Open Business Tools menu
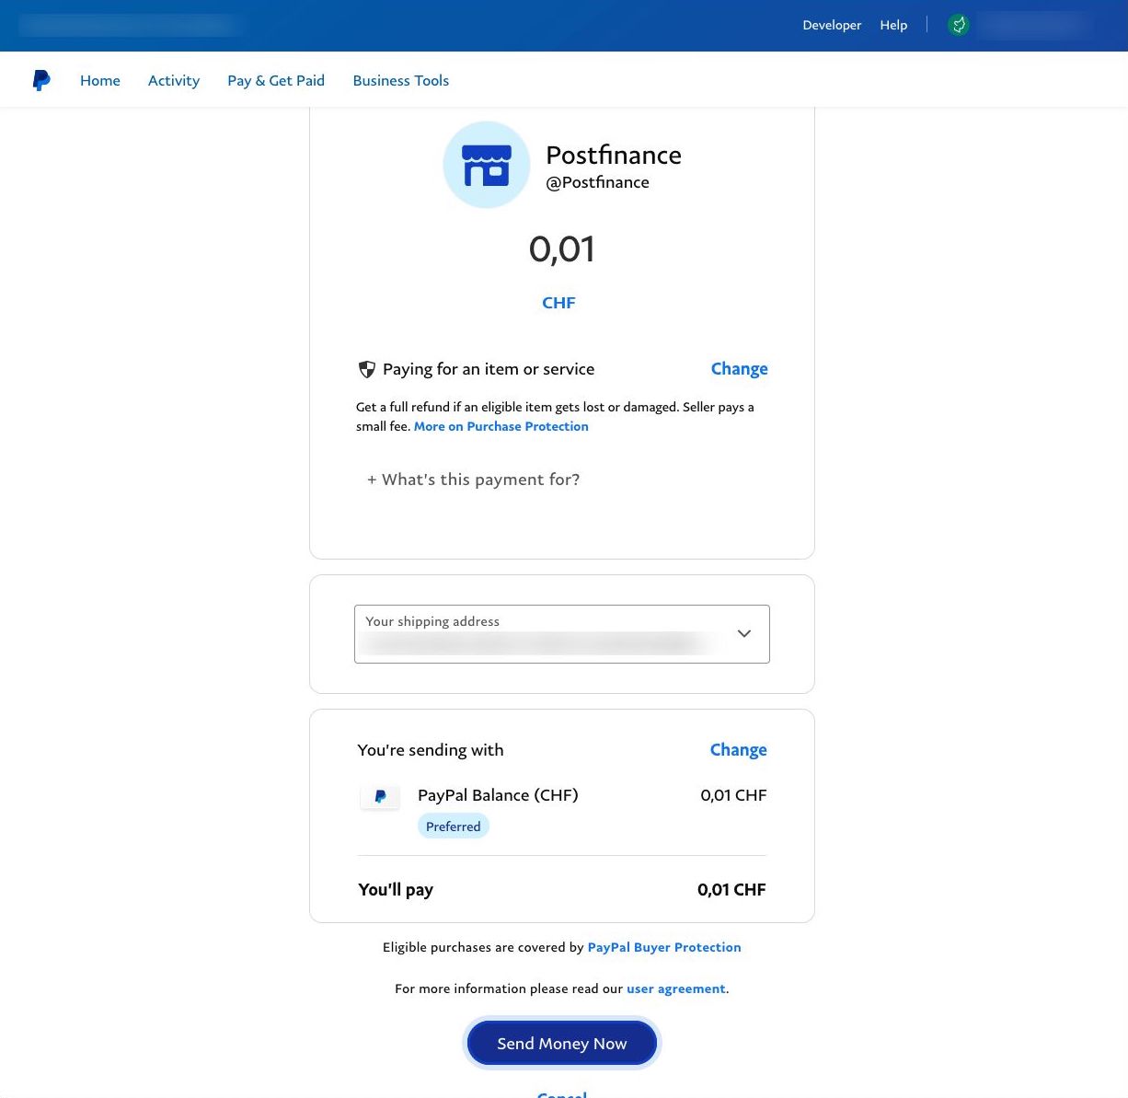The image size is (1128, 1098). 401,80
